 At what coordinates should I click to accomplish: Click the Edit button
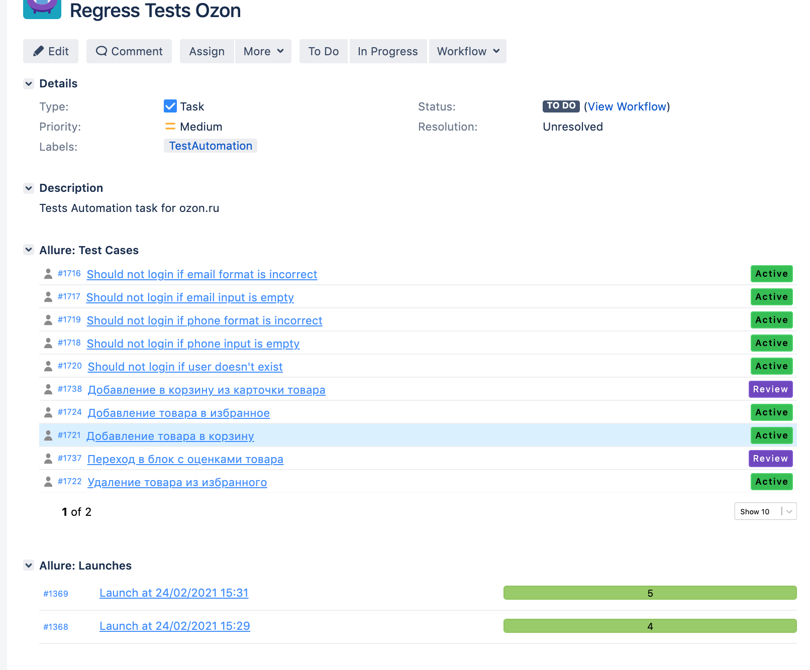click(51, 51)
